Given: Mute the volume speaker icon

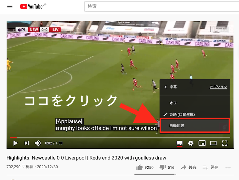Looking at the screenshot, I should tap(38, 143).
